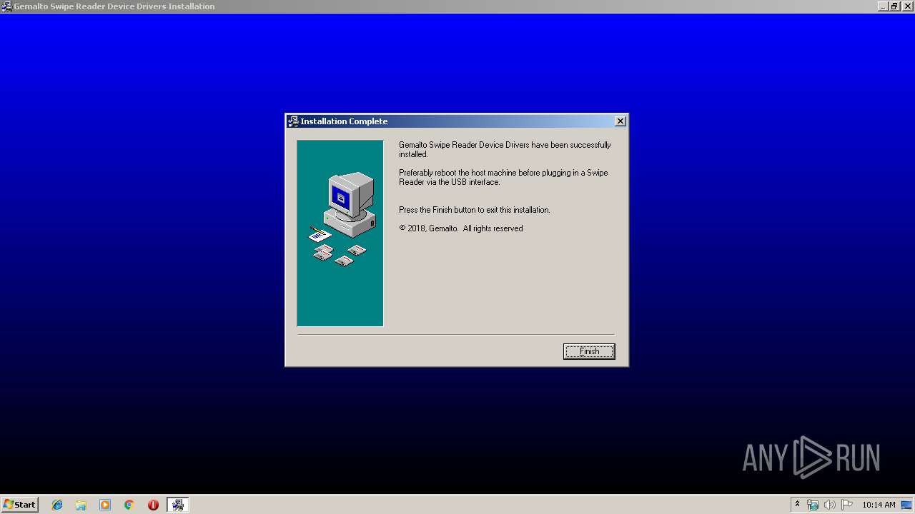Show hidden tray icons arrow
Viewport: 915px width, 514px height.
click(798, 505)
